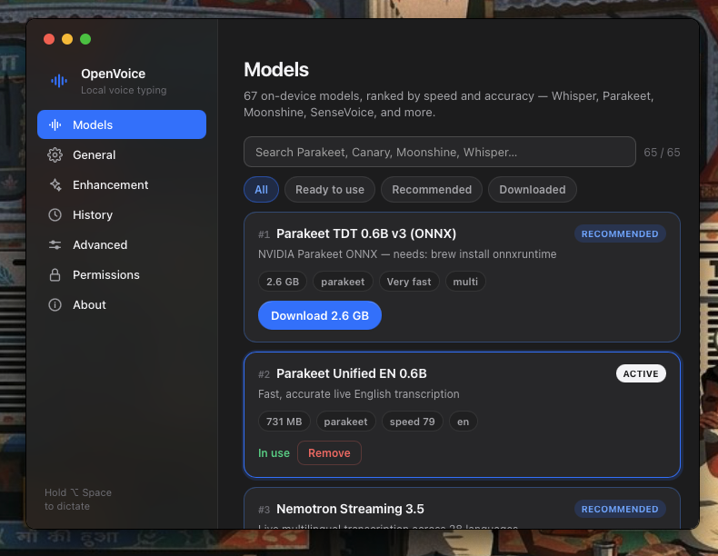This screenshot has width=718, height=556.
Task: Click the About info icon
Action: click(x=55, y=304)
